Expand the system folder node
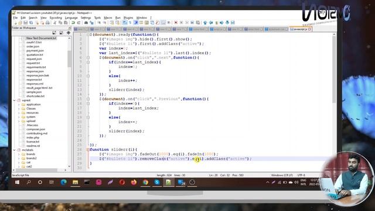The height and width of the screenshot is (211, 375). [19, 117]
